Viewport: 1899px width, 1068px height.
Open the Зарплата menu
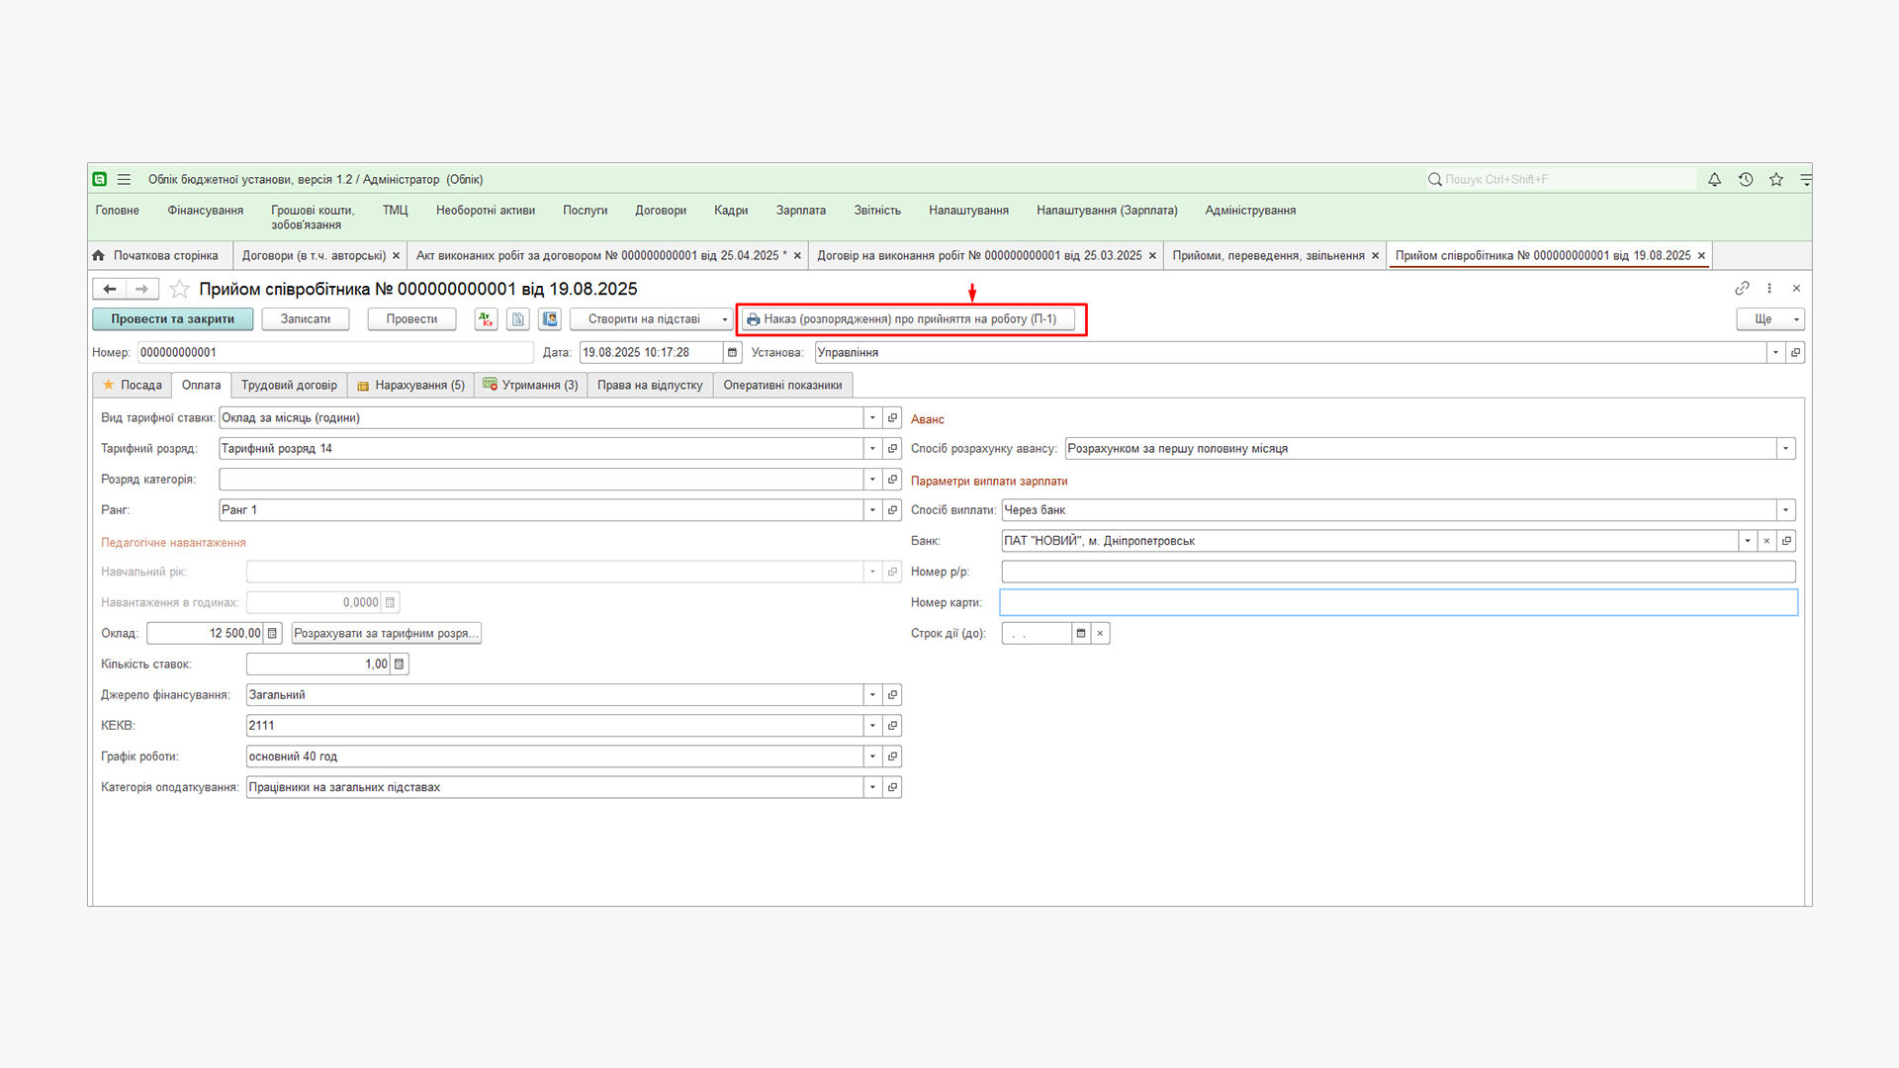(800, 211)
